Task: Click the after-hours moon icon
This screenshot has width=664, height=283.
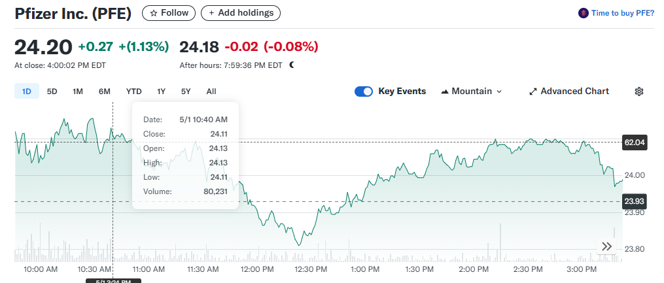Action: pyautogui.click(x=292, y=65)
